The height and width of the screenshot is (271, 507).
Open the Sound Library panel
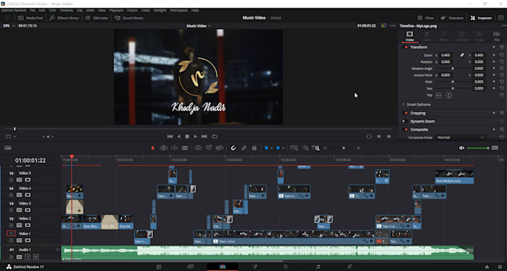pos(129,18)
